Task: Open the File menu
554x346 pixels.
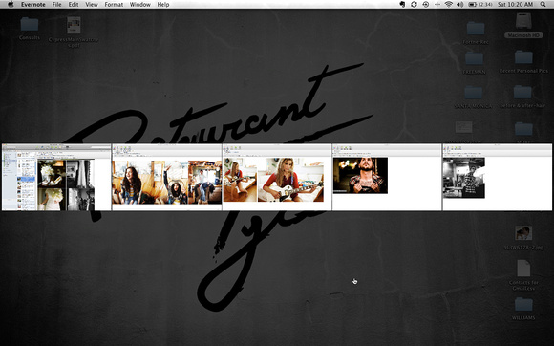Action: 56,4
